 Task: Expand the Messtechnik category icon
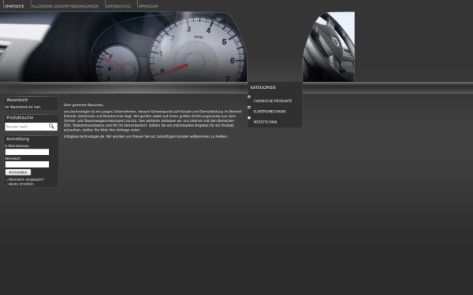pos(249,118)
